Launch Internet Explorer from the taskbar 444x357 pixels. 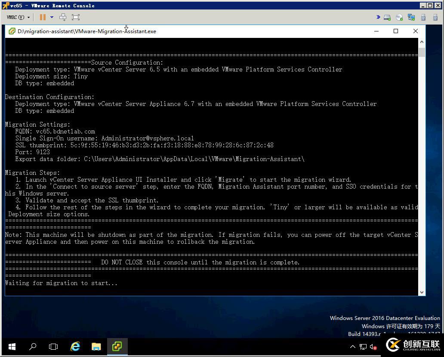point(75,346)
